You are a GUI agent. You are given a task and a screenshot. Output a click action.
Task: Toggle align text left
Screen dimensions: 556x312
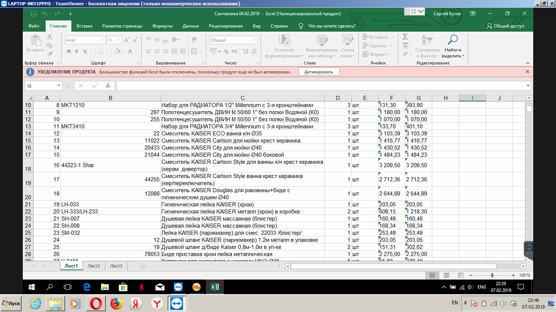point(149,51)
